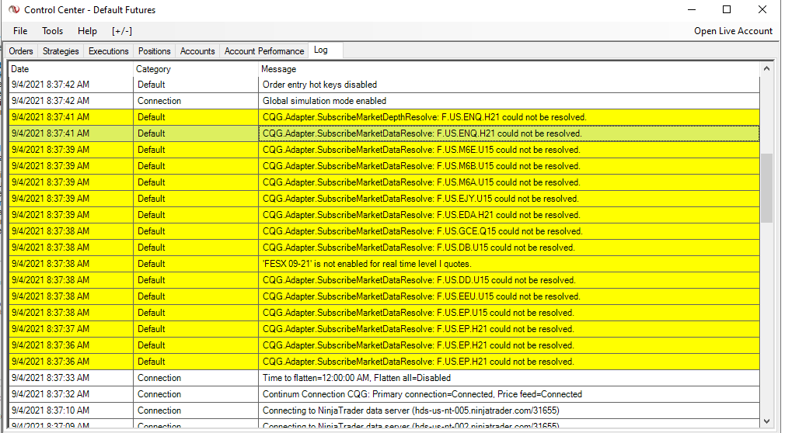The image size is (785, 433).
Task: Click the log scrollbar down arrow
Action: [766, 421]
